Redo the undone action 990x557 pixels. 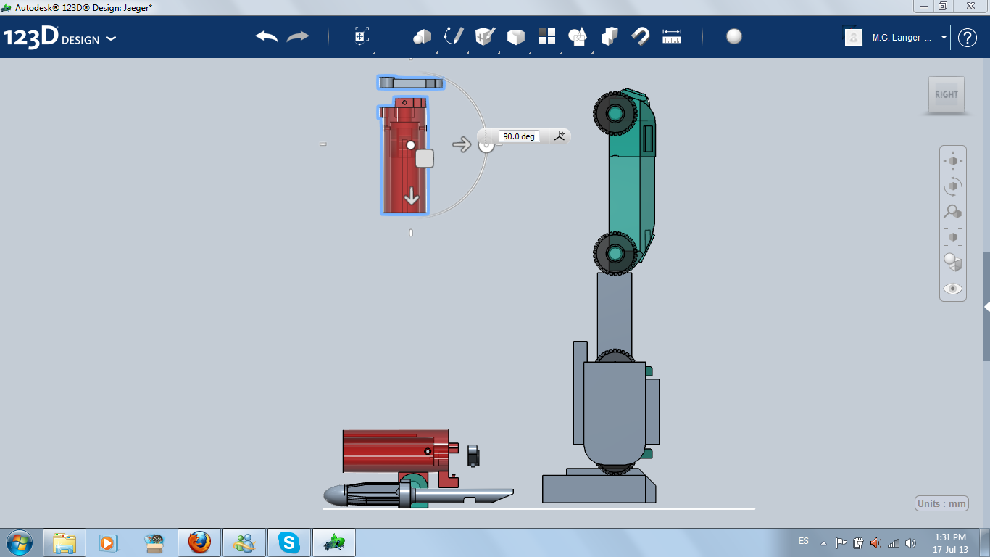[x=298, y=36]
